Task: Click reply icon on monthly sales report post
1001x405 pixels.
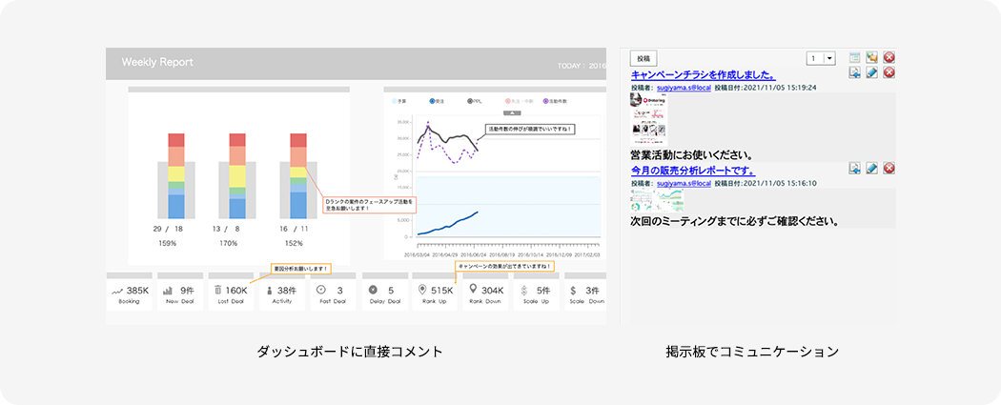Action: coord(854,169)
